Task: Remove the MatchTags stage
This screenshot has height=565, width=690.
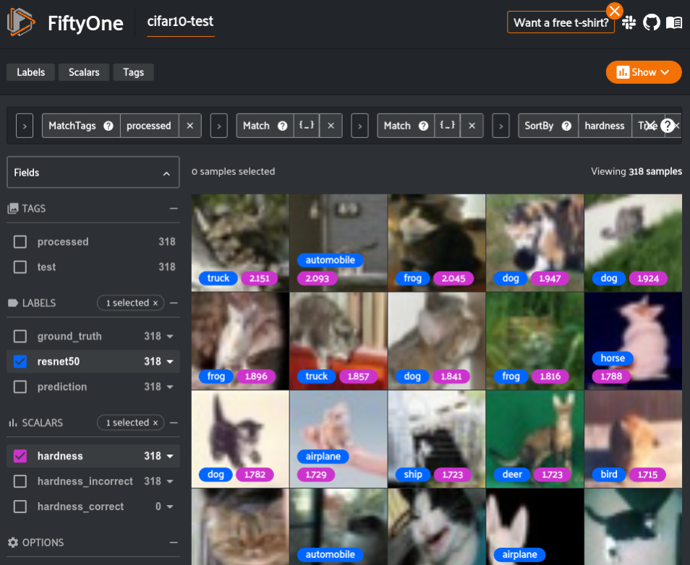Action: pos(190,126)
